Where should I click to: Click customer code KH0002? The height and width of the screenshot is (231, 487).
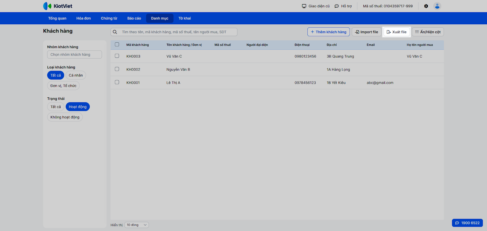click(133, 69)
